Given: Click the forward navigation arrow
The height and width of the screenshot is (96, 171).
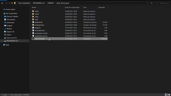Looking at the screenshot, I should click(x=6, y=3).
